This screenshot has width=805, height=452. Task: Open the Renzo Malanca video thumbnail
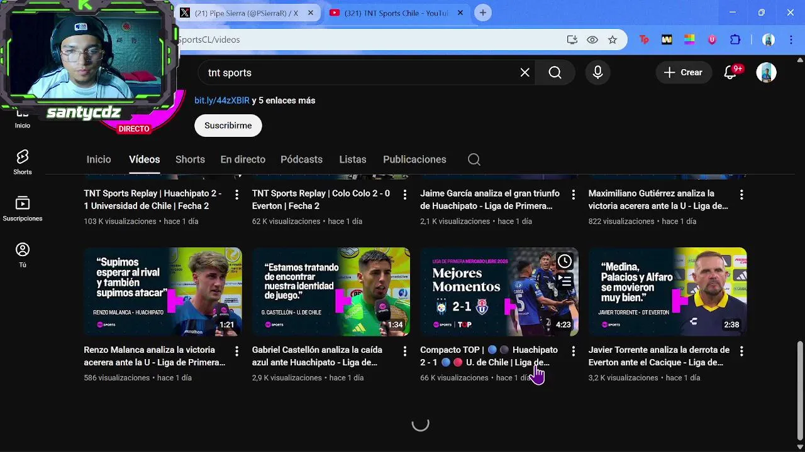tap(163, 292)
